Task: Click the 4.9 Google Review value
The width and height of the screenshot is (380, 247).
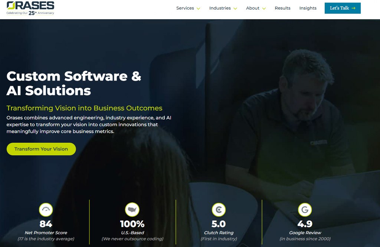Action: click(x=305, y=224)
